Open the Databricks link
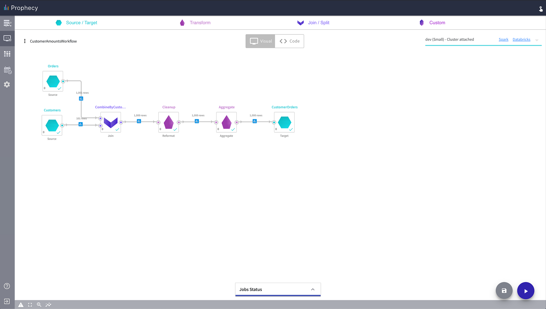Screen dimensions: 546x309 tap(521, 40)
